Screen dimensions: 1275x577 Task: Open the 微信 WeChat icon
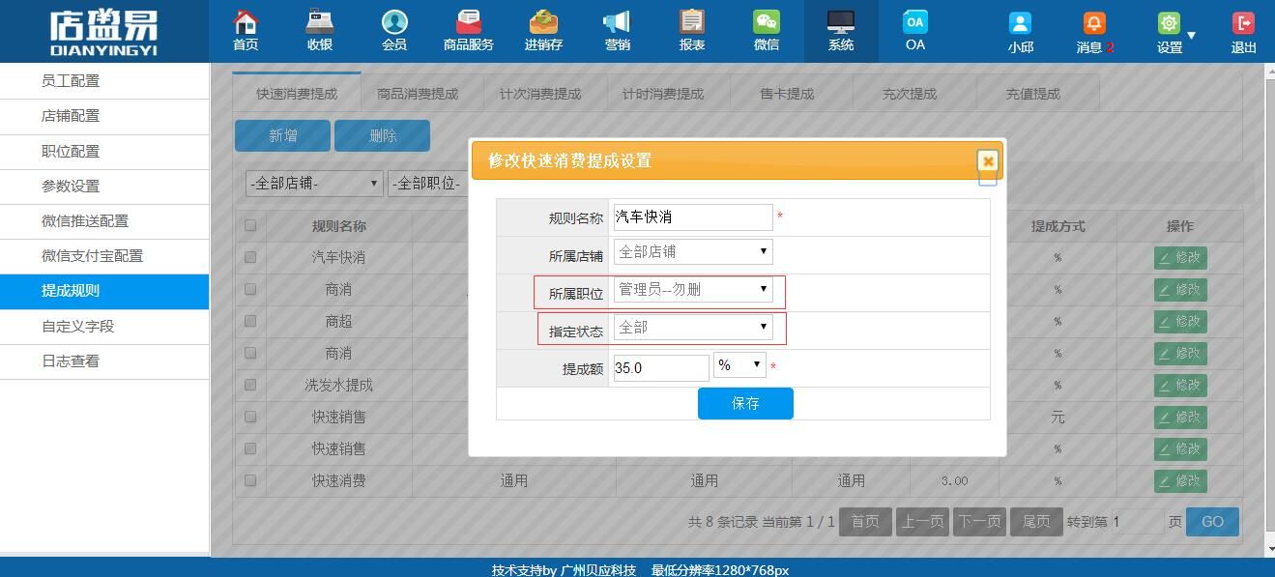pos(767,22)
